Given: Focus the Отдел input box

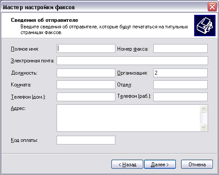Looking at the screenshot, I should click(x=180, y=85).
